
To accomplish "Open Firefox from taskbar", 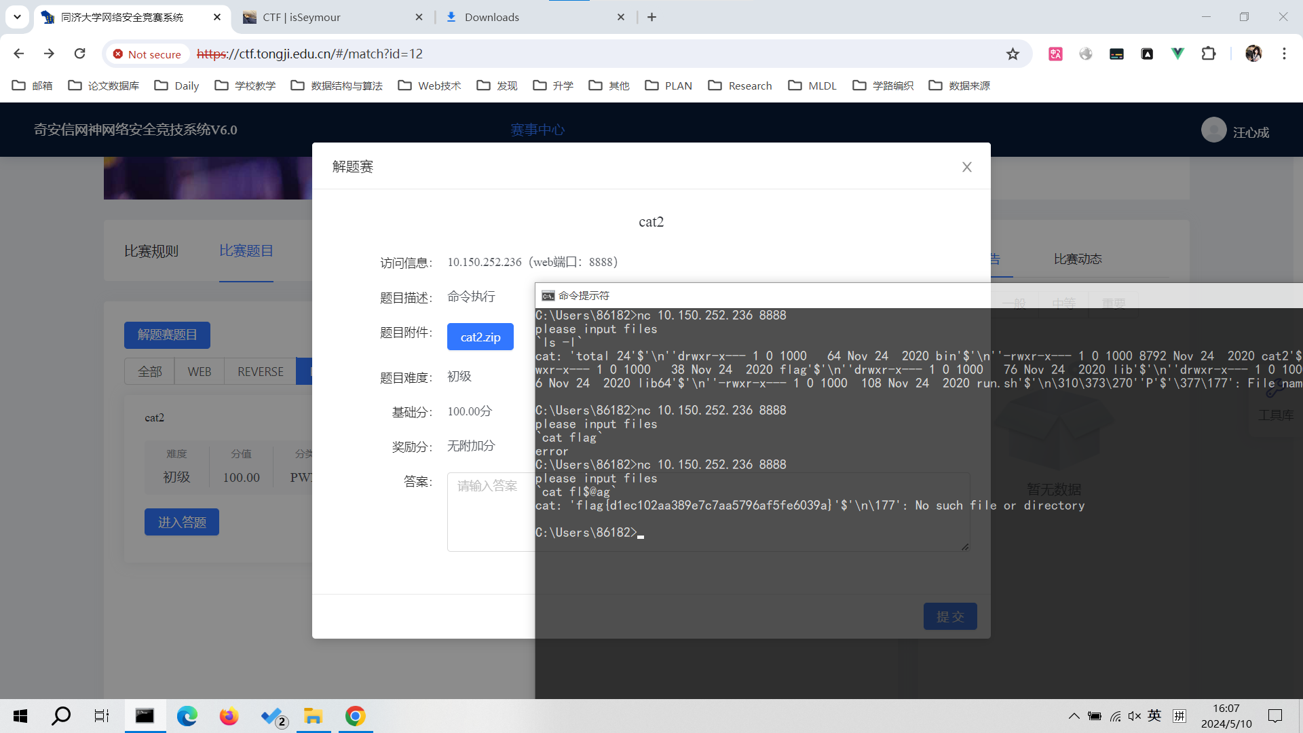I will pos(229,716).
